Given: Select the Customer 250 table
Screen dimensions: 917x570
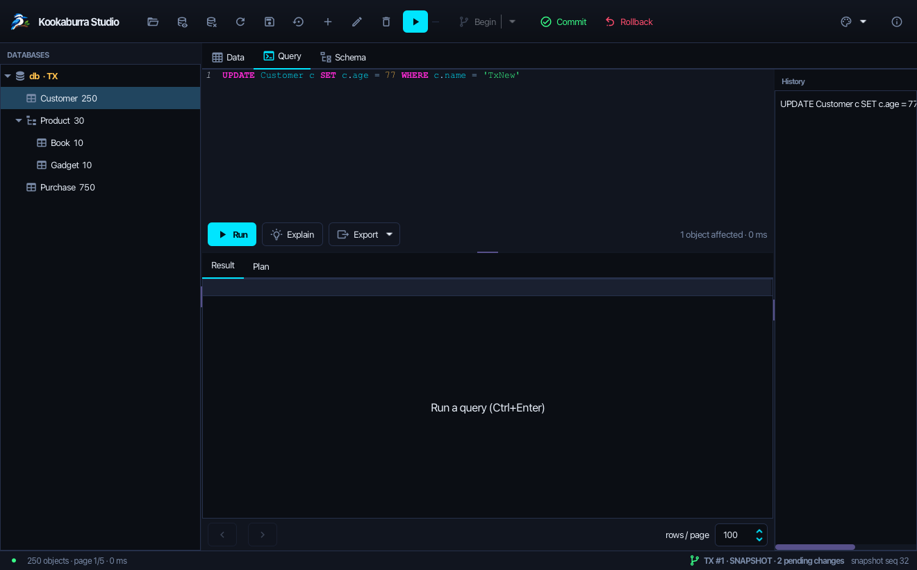Looking at the screenshot, I should point(100,98).
